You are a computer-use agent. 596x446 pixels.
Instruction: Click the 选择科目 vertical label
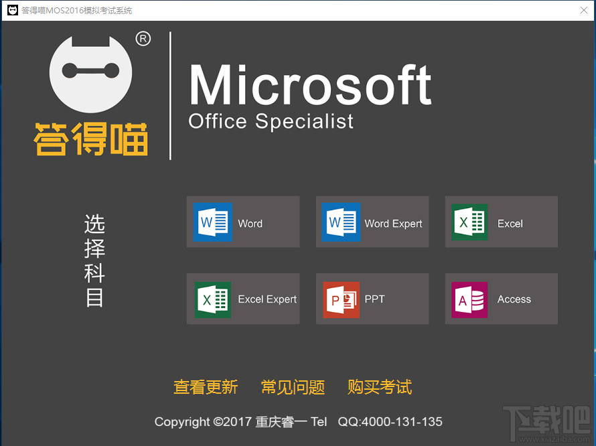click(94, 261)
